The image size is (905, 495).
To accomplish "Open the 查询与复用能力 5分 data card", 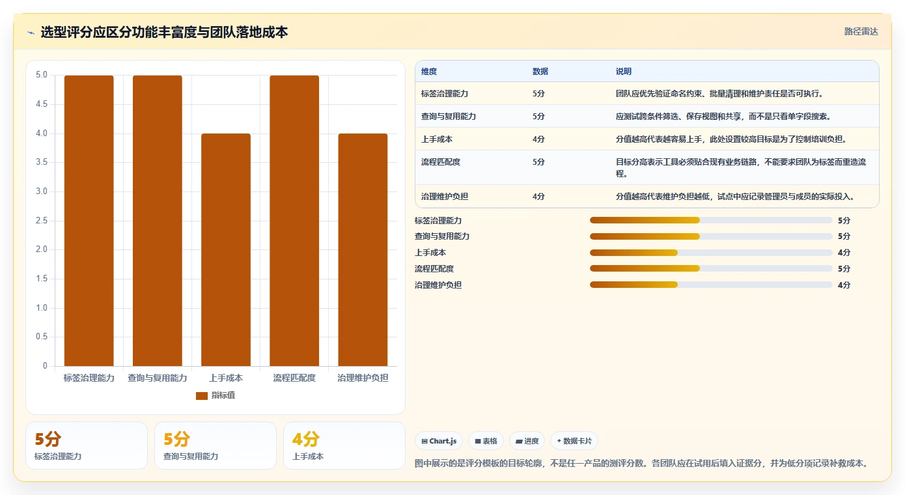I will point(216,445).
